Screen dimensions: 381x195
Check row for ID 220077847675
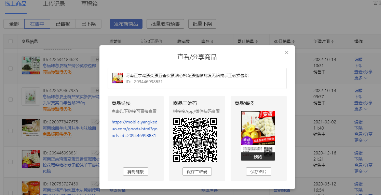click(x=11, y=131)
